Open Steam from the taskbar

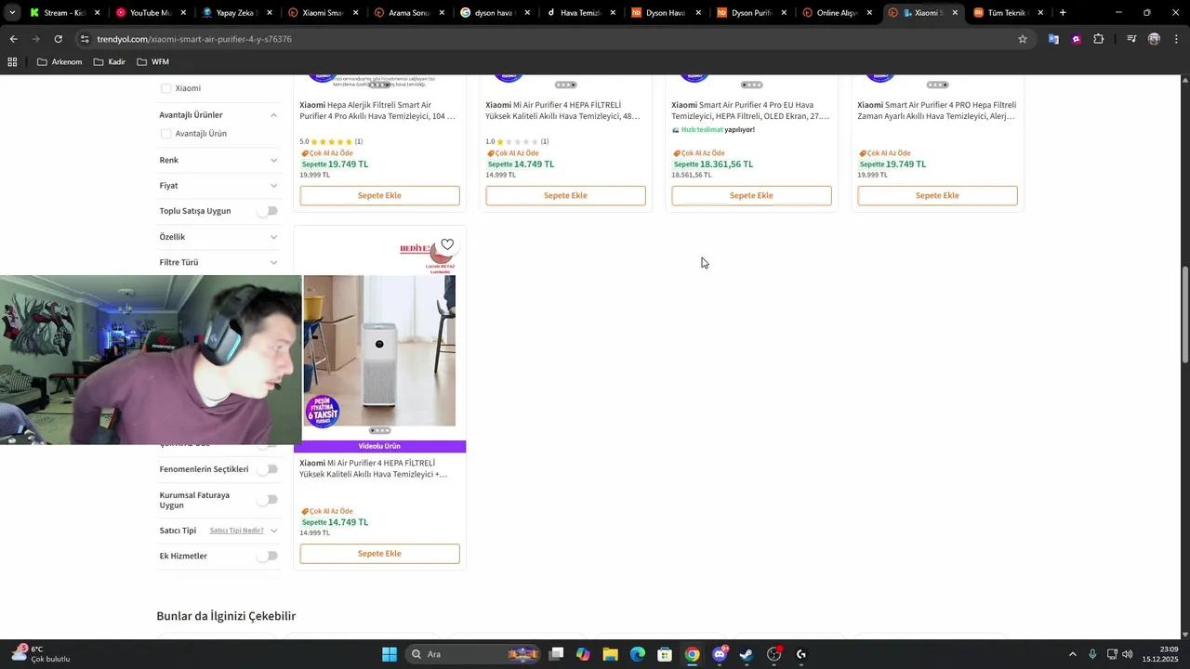click(747, 654)
